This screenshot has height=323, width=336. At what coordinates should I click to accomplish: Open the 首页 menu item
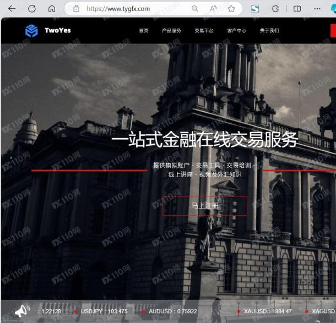click(143, 31)
